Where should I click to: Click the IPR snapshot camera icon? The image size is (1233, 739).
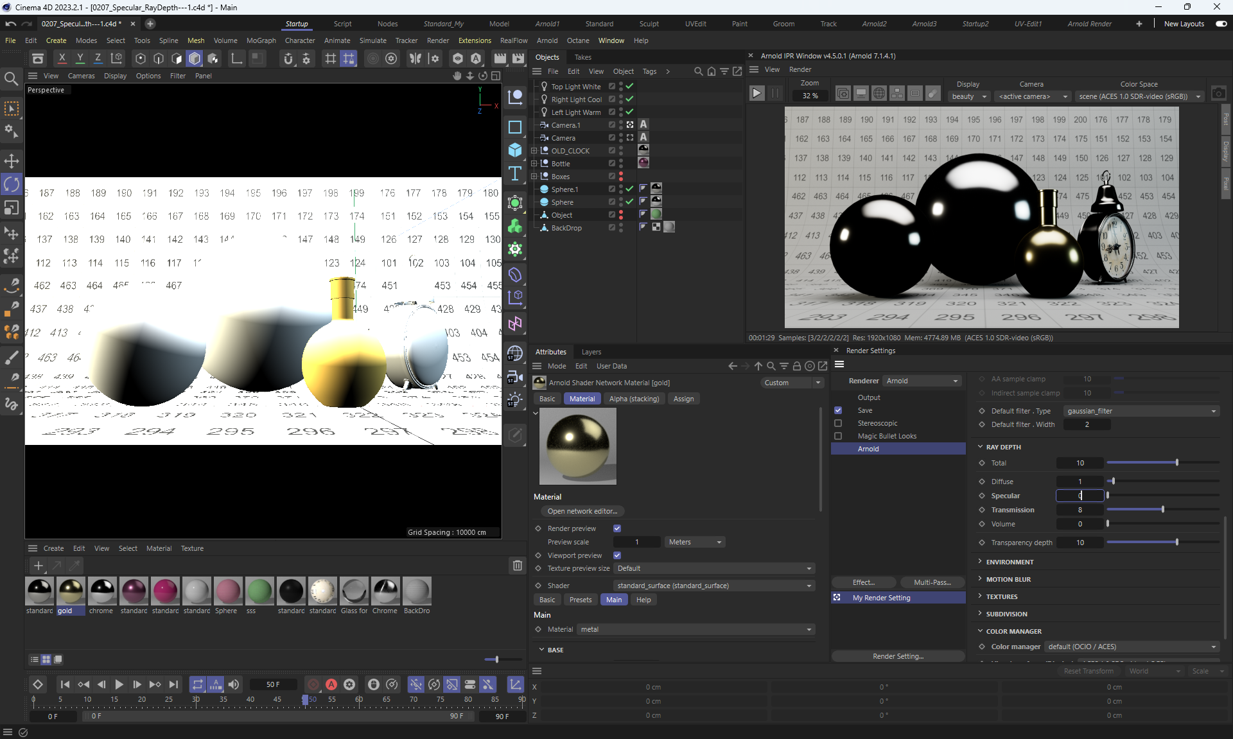1218,94
